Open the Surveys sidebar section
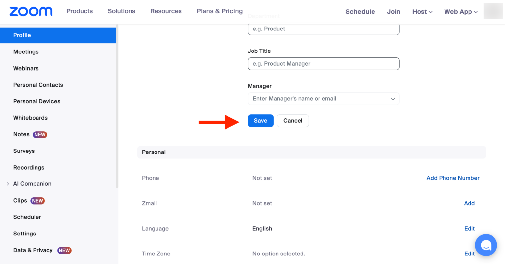The image size is (505, 264). pyautogui.click(x=24, y=151)
